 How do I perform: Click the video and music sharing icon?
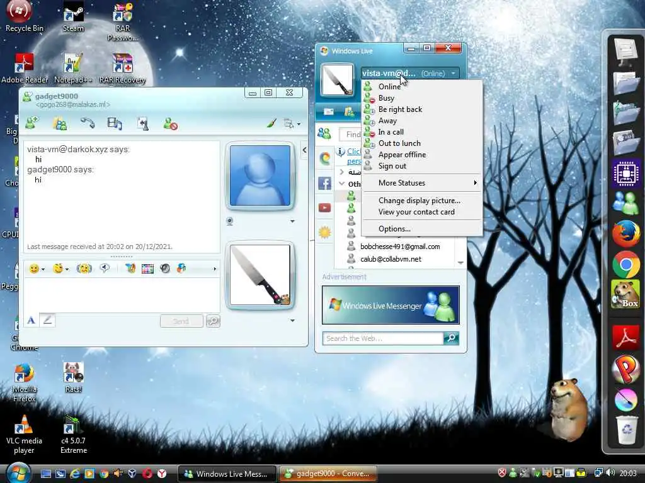[x=115, y=124]
